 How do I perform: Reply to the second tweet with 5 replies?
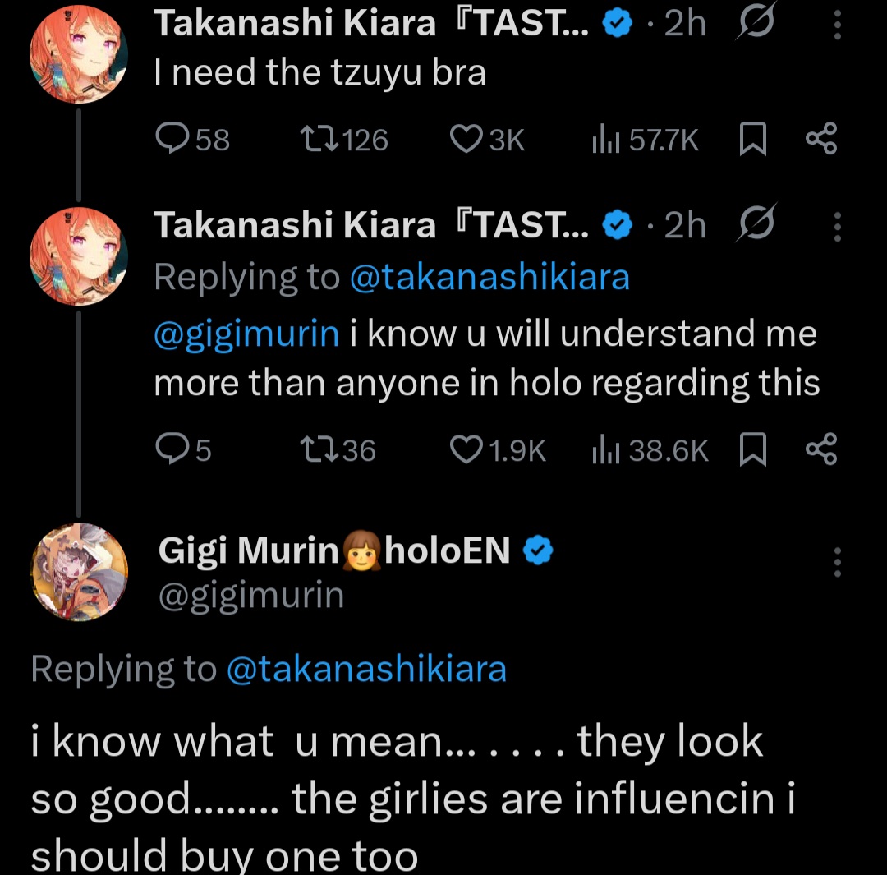tap(172, 449)
